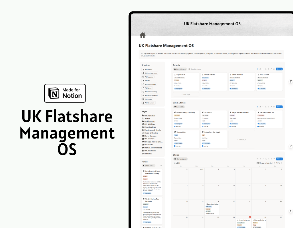Toggle Auto Pay on British Gas card
293x228 pixels.
pos(203,146)
